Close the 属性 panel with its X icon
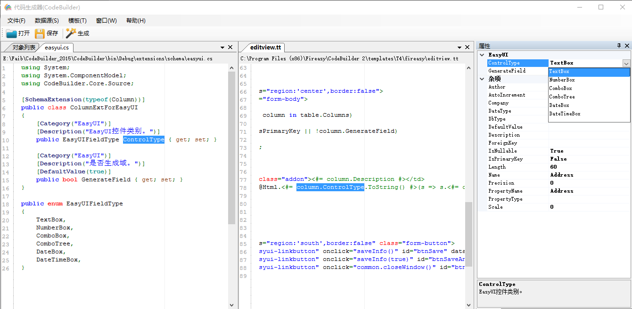The image size is (632, 309). 627,46
